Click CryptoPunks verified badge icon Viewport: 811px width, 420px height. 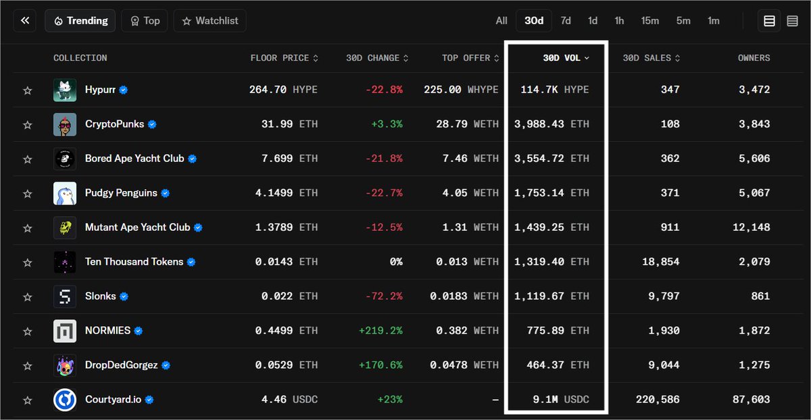pos(153,124)
